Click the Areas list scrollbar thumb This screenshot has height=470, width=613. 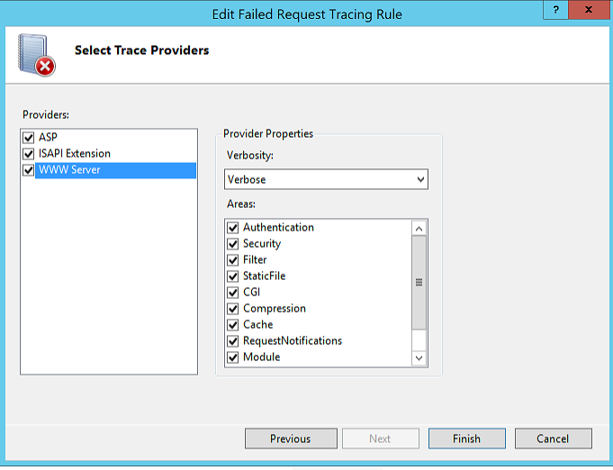(419, 283)
